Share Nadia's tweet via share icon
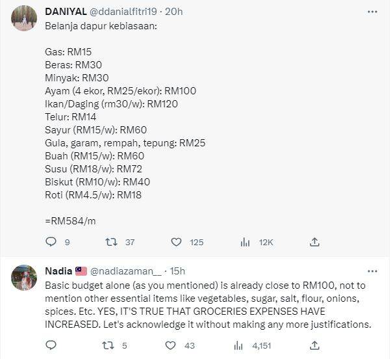This screenshot has height=359, width=391. [x=314, y=345]
